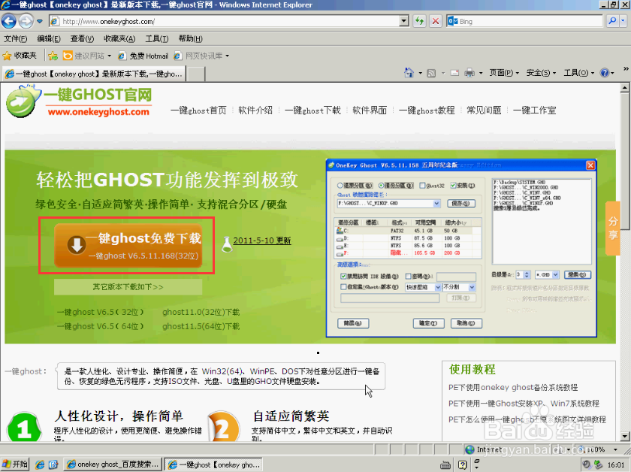Click the second quick launch desktop icon

click(x=53, y=464)
